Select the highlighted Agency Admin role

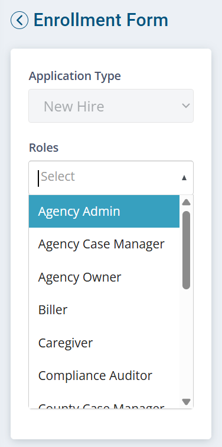[x=104, y=211]
